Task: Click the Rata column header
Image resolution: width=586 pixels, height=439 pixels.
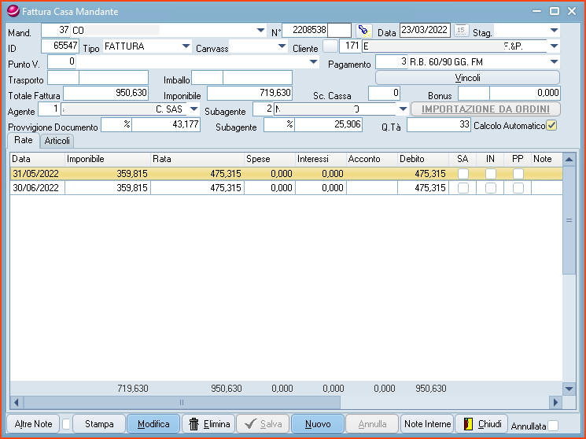Action: click(x=197, y=159)
